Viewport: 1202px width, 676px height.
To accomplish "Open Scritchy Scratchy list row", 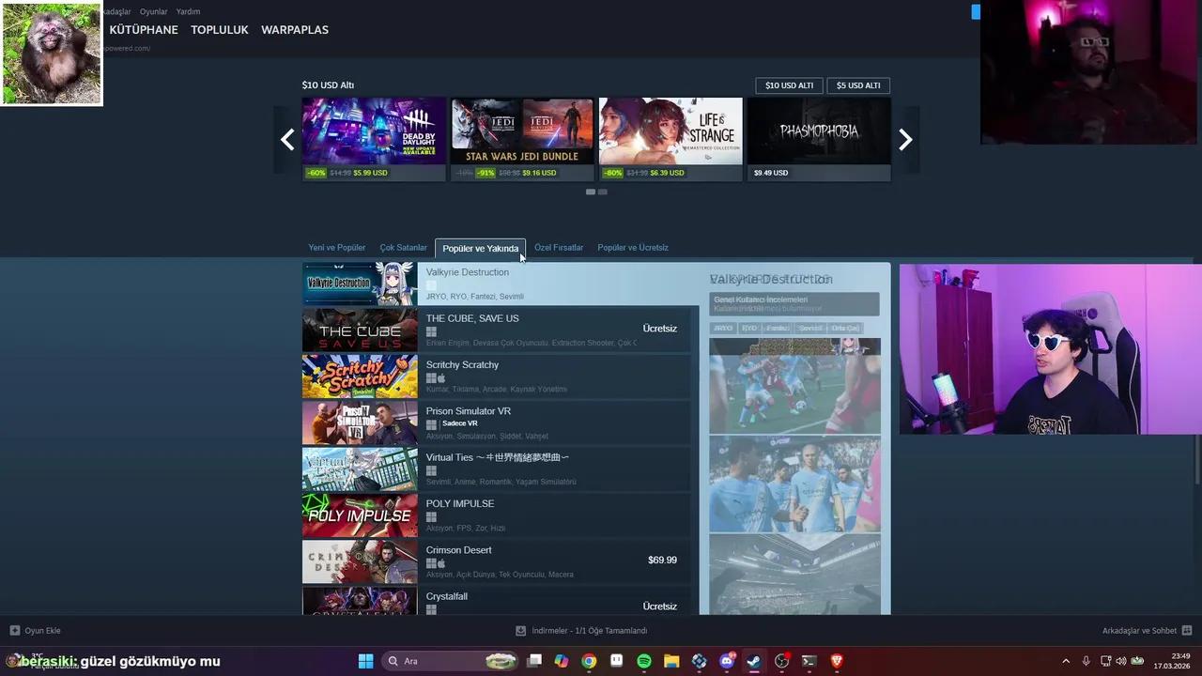I will pyautogui.click(x=496, y=376).
